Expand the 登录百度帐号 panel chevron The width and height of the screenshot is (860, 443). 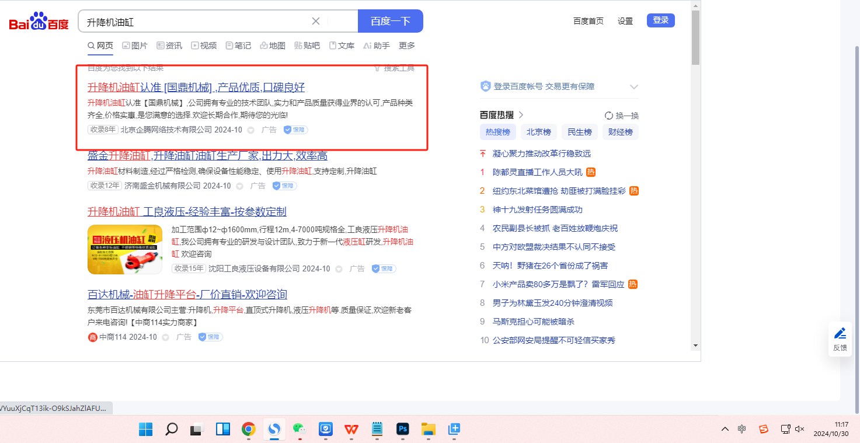634,87
